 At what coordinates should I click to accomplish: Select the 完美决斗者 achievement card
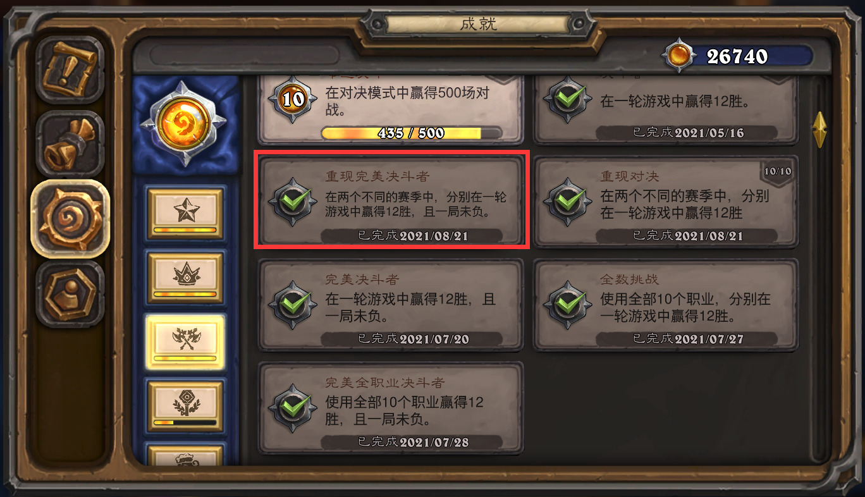(x=391, y=305)
